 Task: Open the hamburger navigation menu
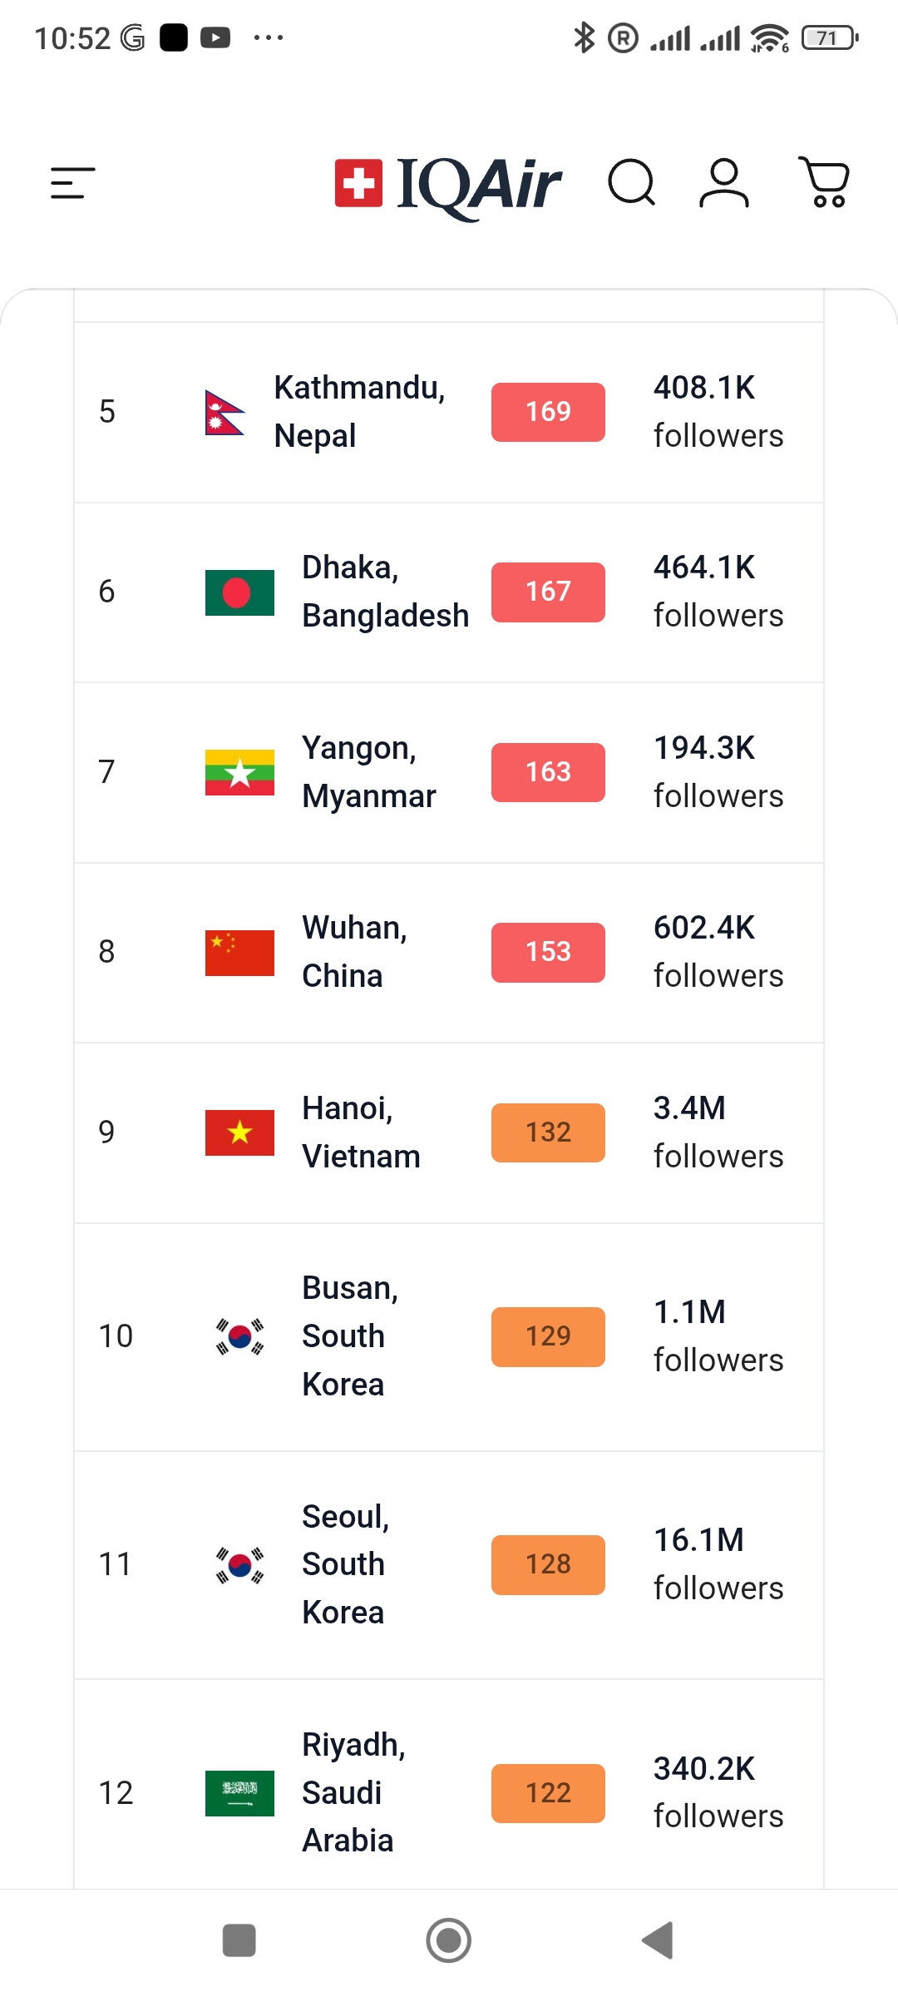[73, 183]
